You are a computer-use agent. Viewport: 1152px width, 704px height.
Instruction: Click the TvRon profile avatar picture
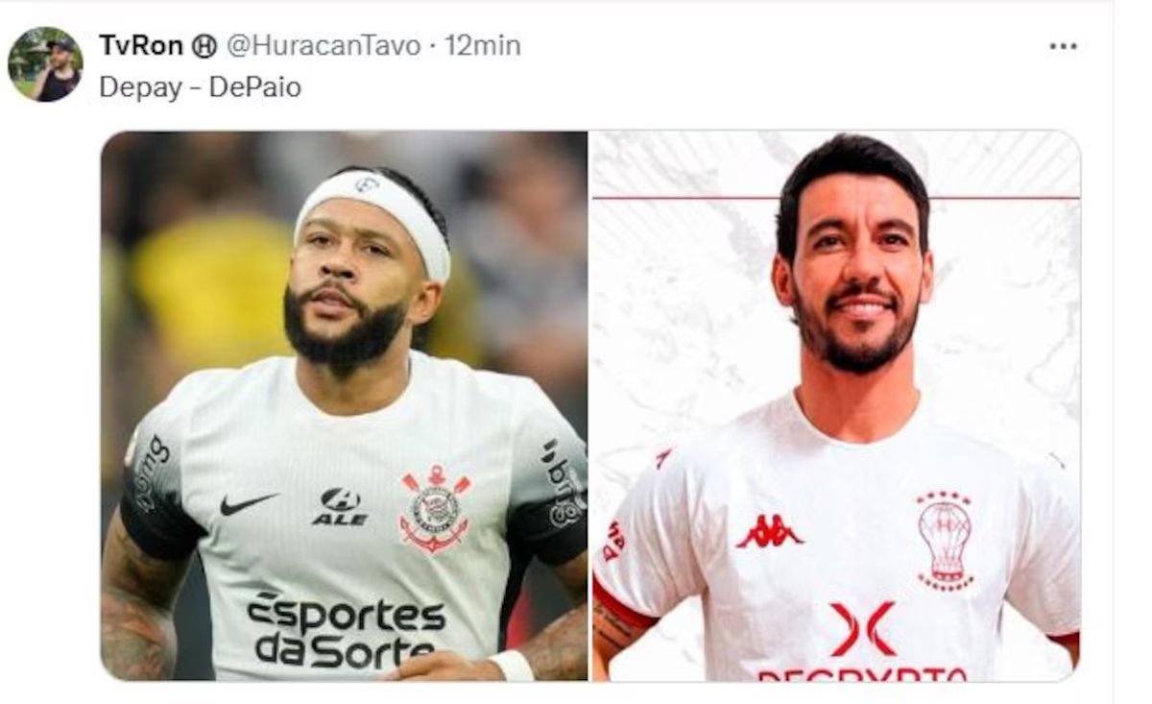pyautogui.click(x=45, y=64)
